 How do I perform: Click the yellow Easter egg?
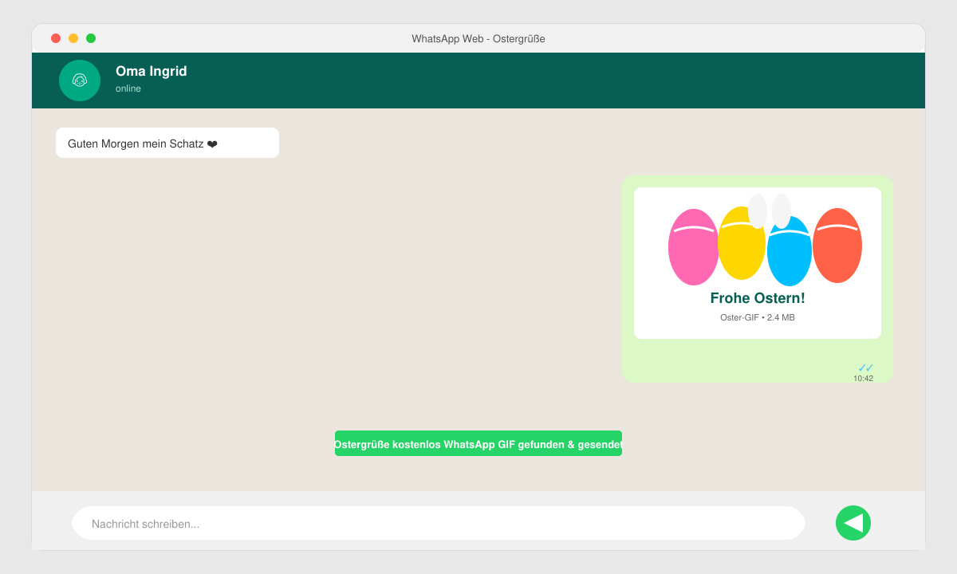[742, 243]
